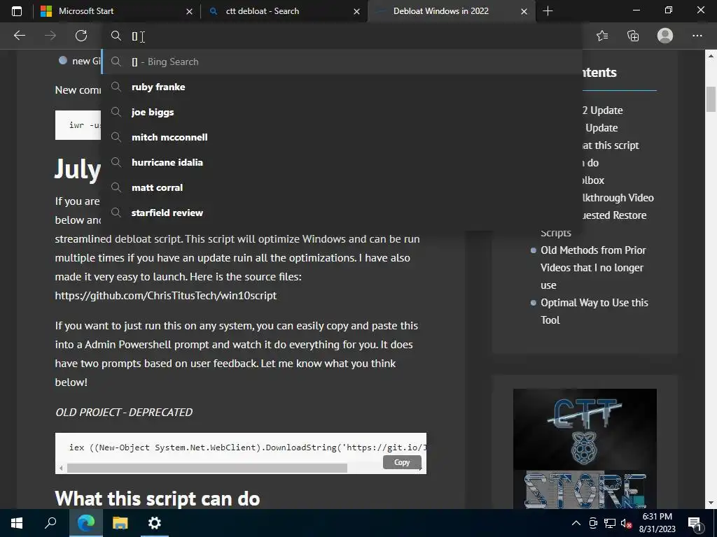Select the '[] - Bing Search' suggestion
717x537 pixels.
[x=342, y=62]
